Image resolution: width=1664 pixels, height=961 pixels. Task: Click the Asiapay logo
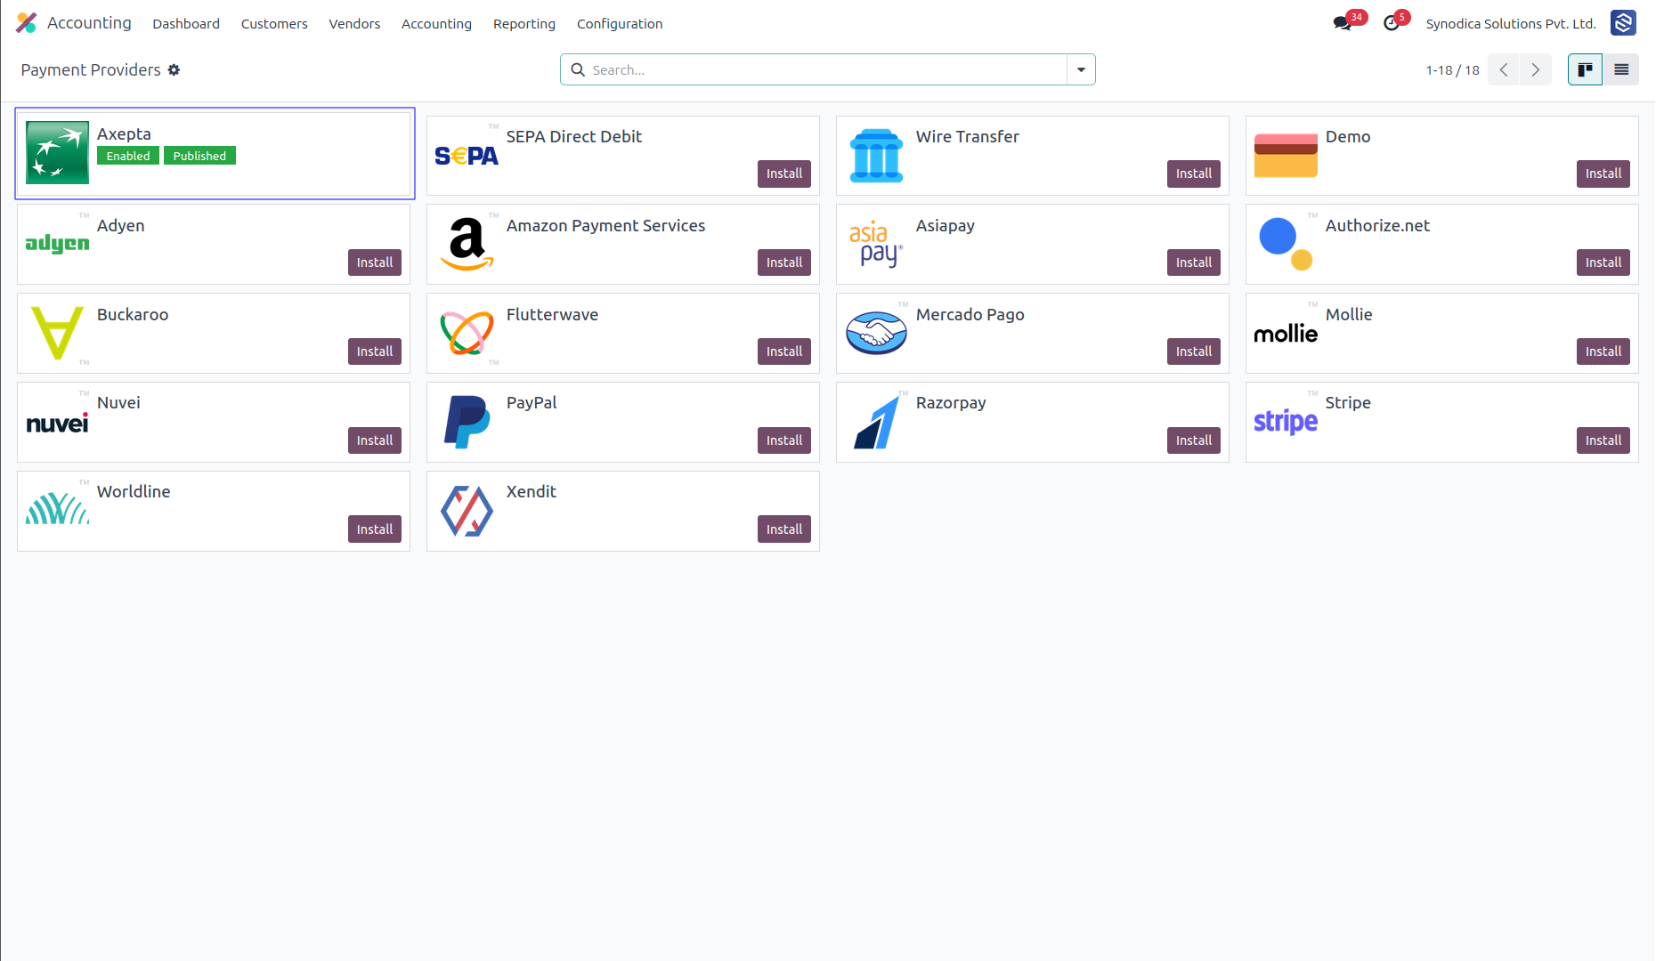point(876,244)
